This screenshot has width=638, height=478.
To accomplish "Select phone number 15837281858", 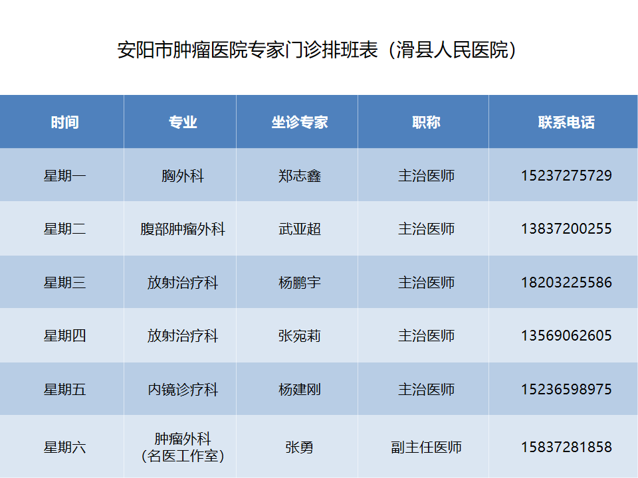I will click(566, 447).
